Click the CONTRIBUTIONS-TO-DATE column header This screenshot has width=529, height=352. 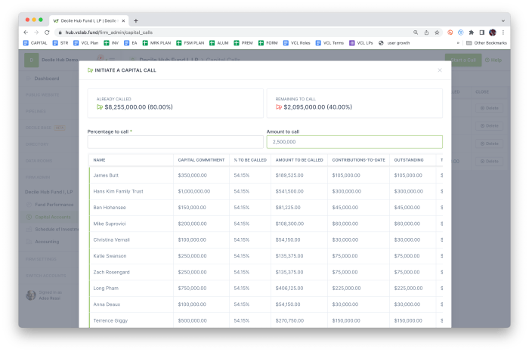pyautogui.click(x=358, y=160)
